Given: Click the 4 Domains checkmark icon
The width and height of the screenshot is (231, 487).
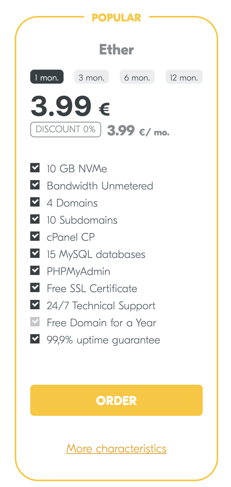Looking at the screenshot, I should (35, 202).
